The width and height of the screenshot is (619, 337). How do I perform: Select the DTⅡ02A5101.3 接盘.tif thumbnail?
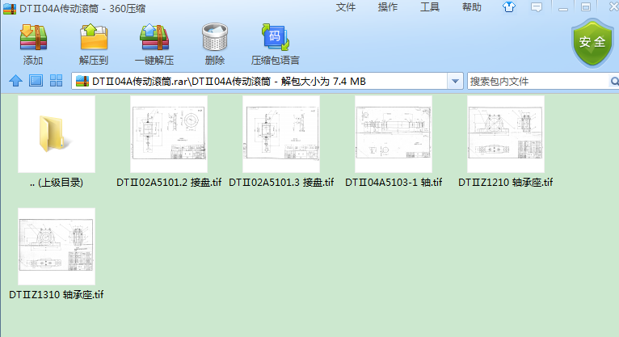(281, 134)
